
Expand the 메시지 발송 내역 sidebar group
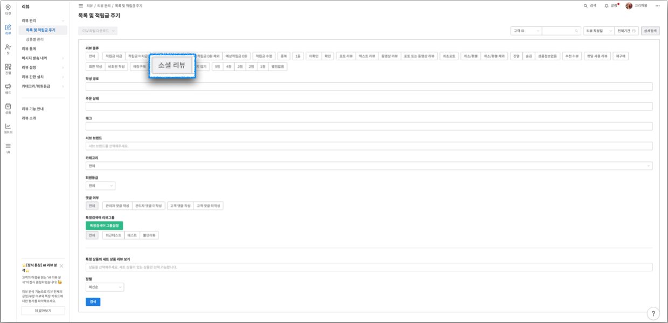pos(42,58)
